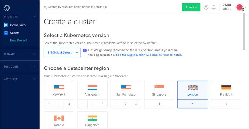Image resolution: width=249 pixels, height=129 pixels.
Task: Open the Clients project
Action: point(14,33)
